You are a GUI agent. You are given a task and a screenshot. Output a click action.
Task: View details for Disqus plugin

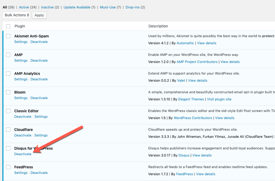[202, 155]
